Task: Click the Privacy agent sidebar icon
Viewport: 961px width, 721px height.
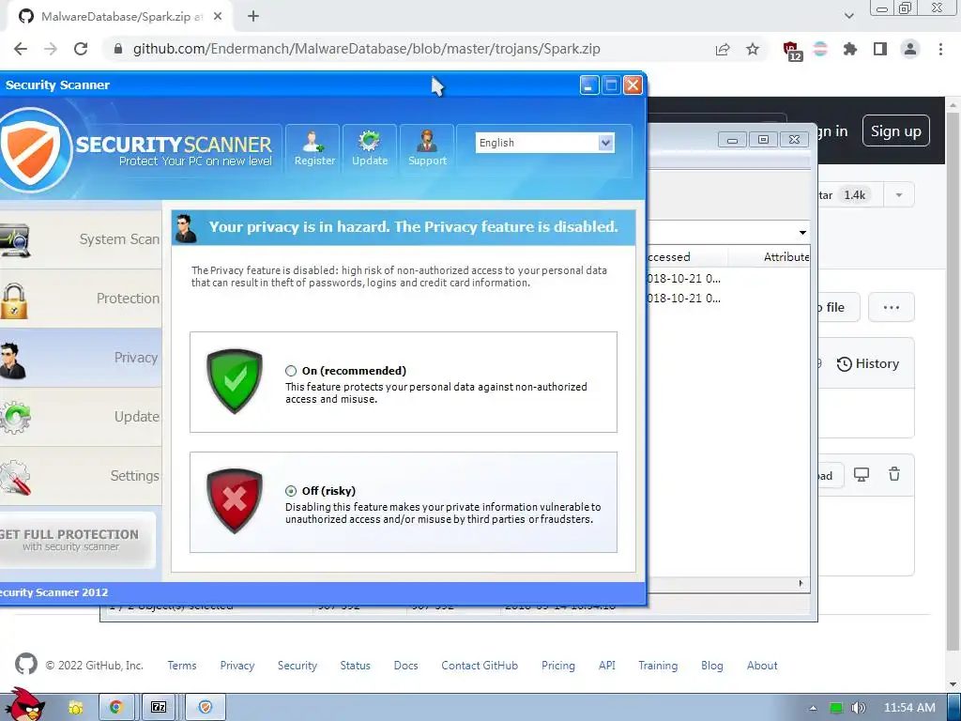Action: pyautogui.click(x=12, y=360)
